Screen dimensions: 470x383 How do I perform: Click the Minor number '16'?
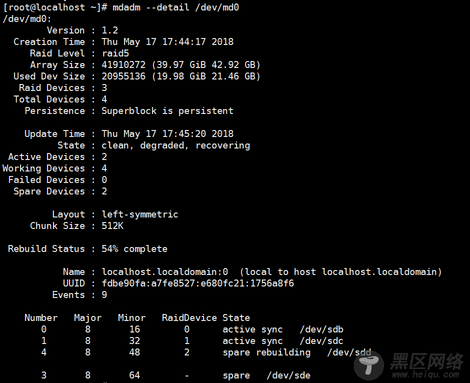coord(134,329)
